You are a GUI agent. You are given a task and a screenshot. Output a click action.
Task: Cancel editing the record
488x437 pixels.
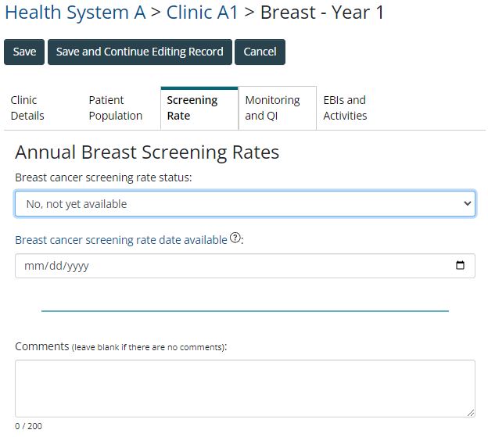point(260,52)
